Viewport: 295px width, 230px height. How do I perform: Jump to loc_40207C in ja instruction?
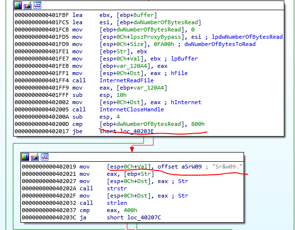pyautogui.click(x=144, y=217)
